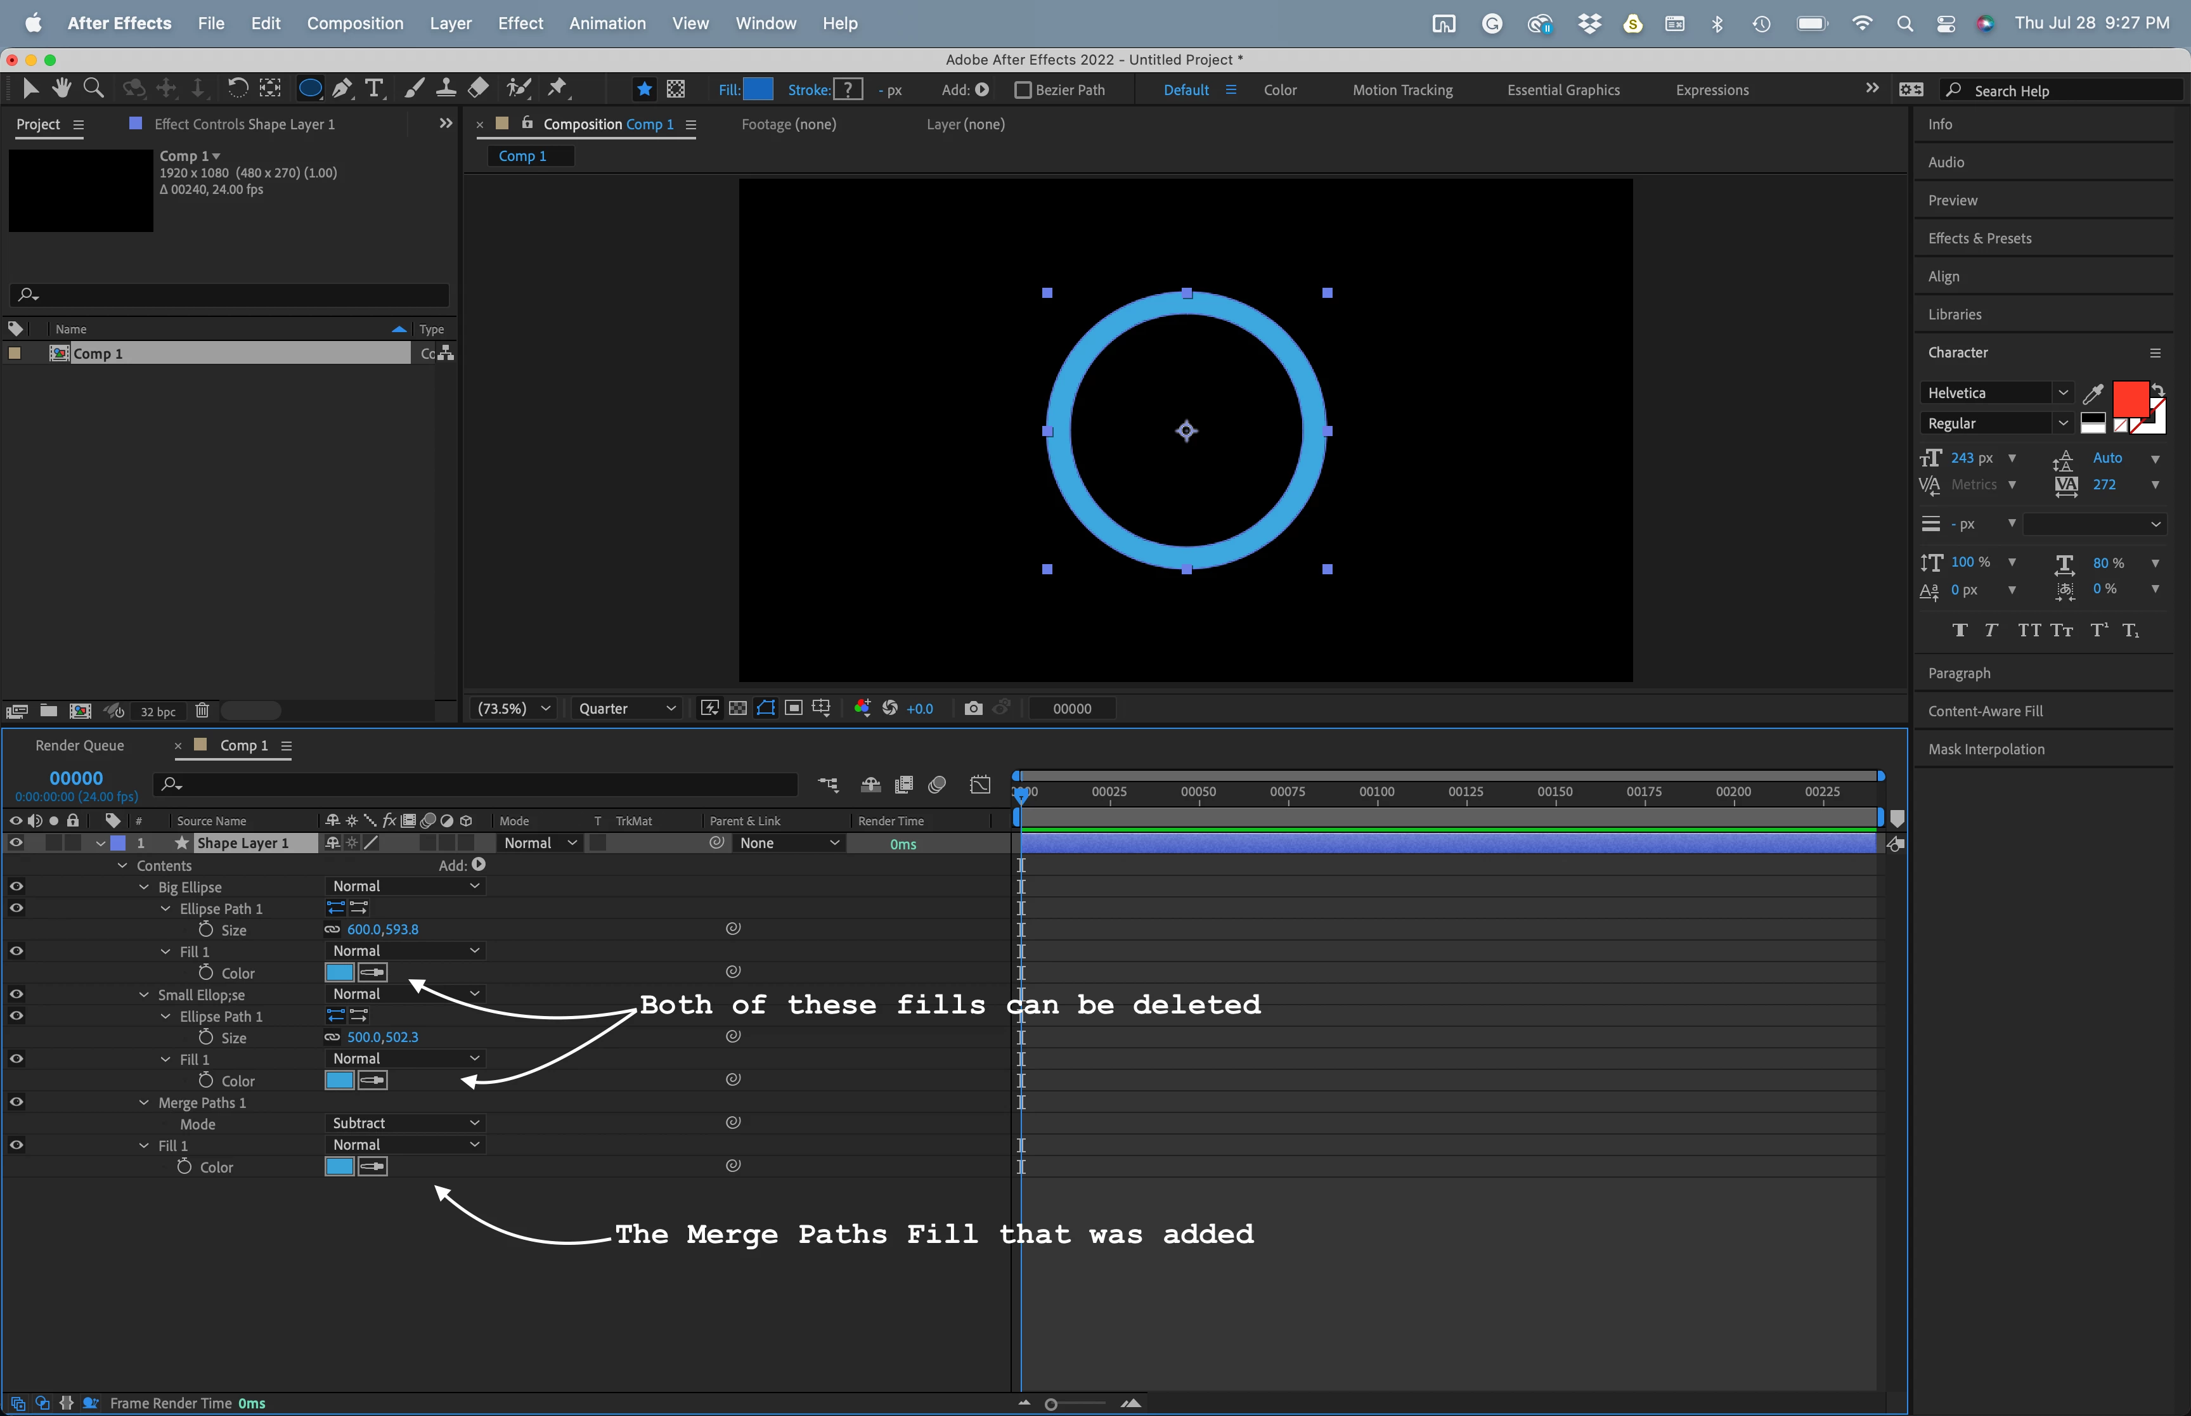
Task: Select the Pen tool
Action: point(342,88)
